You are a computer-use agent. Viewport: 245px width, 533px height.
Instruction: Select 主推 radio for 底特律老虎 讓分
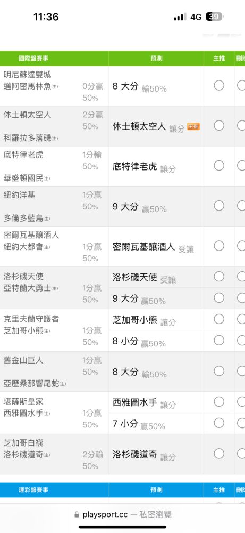(x=219, y=166)
